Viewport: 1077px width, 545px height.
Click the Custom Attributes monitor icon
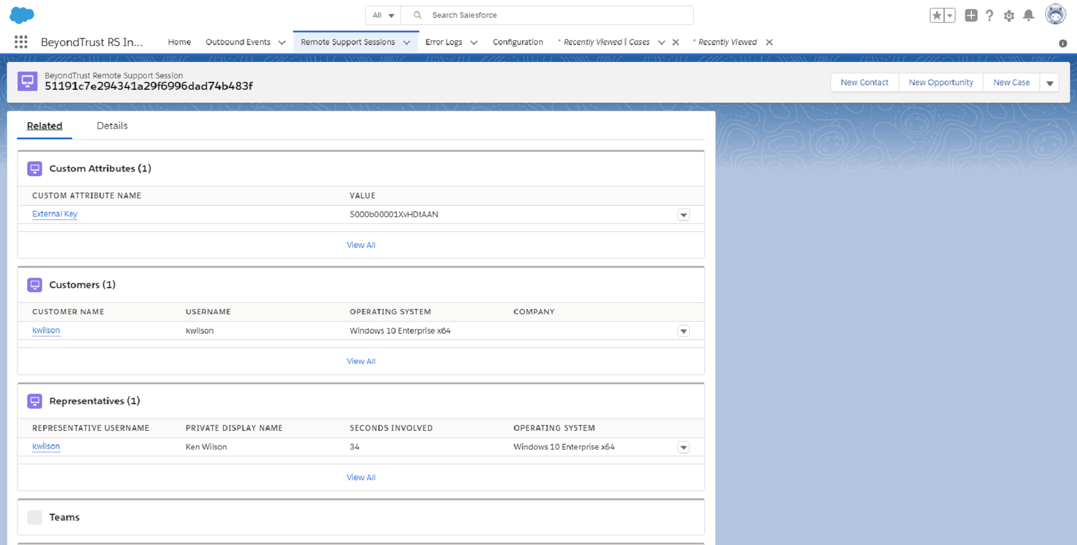[35, 168]
